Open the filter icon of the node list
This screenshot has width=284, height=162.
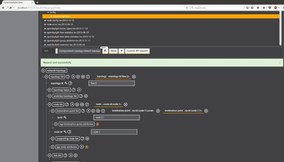[87, 104]
